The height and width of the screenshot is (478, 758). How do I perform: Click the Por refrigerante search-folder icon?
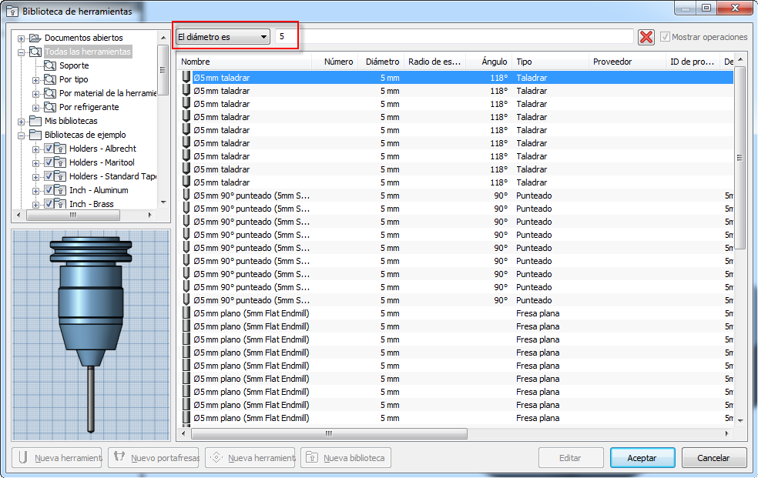point(50,107)
